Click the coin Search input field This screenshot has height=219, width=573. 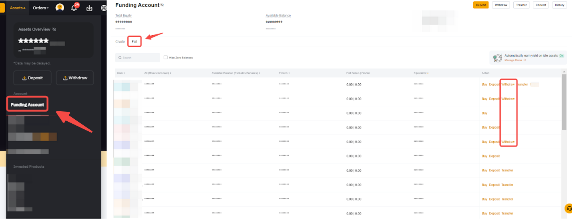tap(138, 58)
